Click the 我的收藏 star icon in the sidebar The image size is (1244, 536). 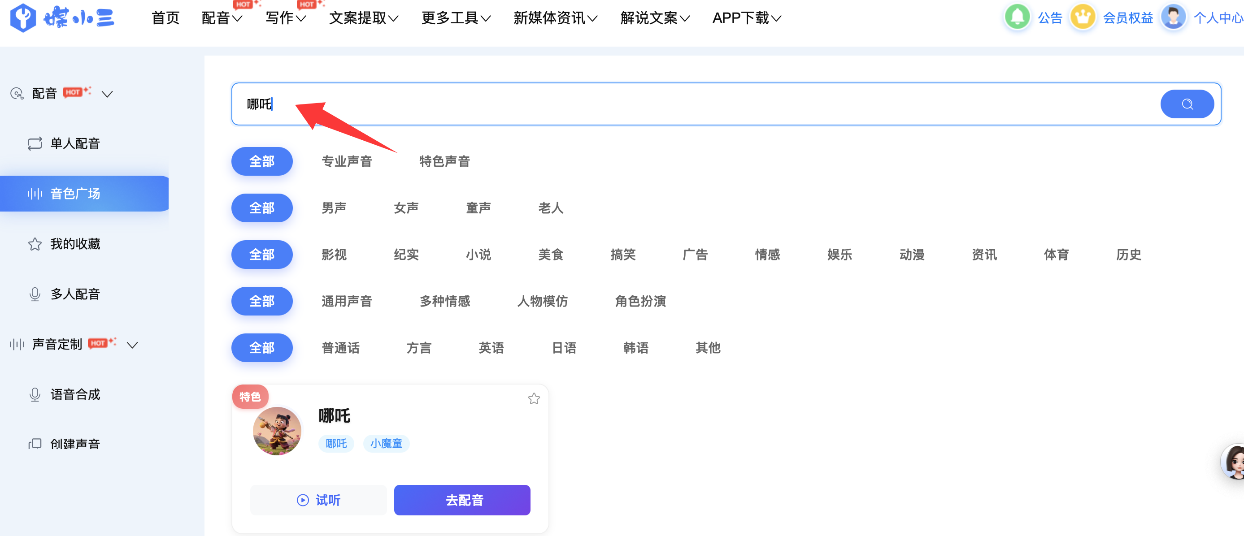point(35,244)
